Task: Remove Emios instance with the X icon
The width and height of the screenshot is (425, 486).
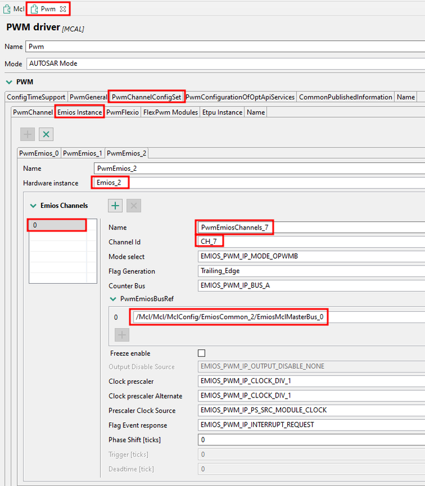Action: click(46, 134)
